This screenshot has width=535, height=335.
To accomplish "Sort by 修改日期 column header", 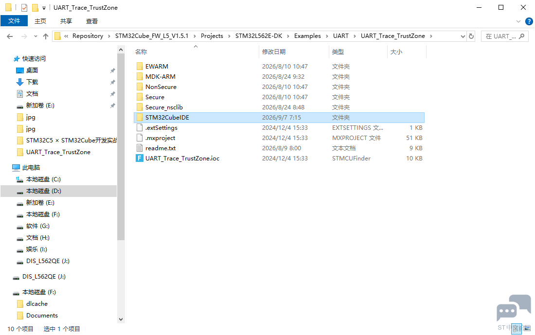I will pyautogui.click(x=274, y=52).
